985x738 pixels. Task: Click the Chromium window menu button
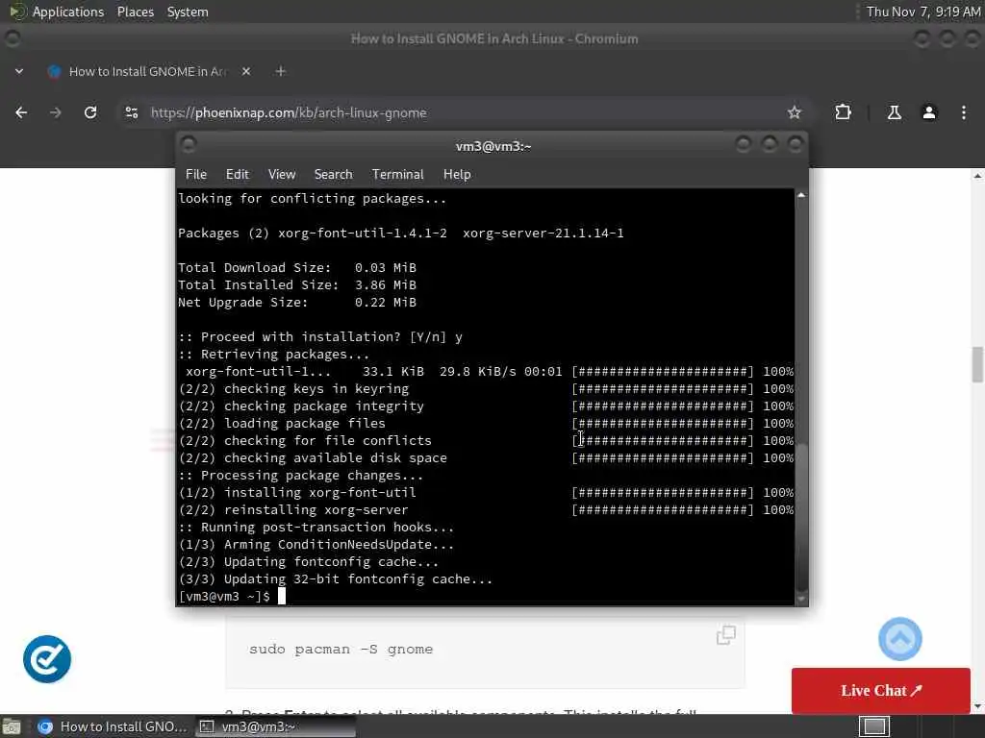[12, 38]
